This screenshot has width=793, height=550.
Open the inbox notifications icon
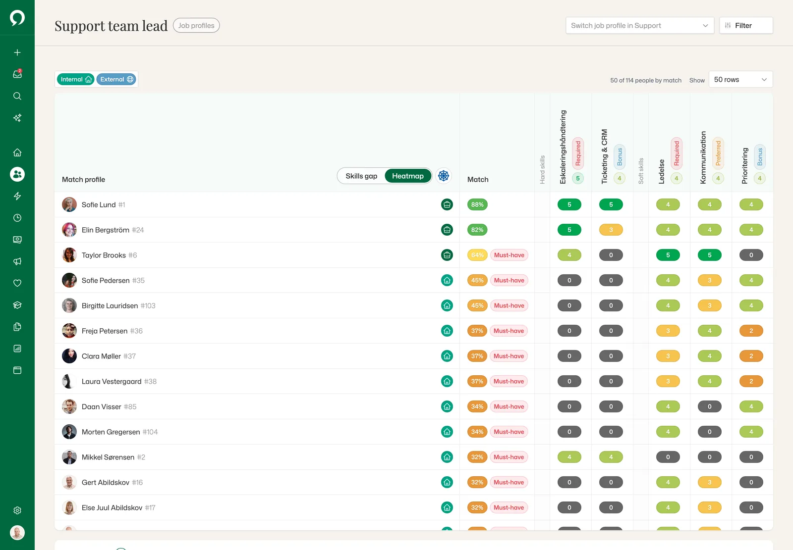(17, 74)
